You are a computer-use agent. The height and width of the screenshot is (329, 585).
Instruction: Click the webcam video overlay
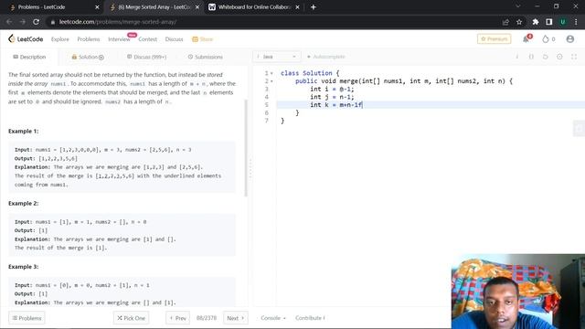point(518,292)
